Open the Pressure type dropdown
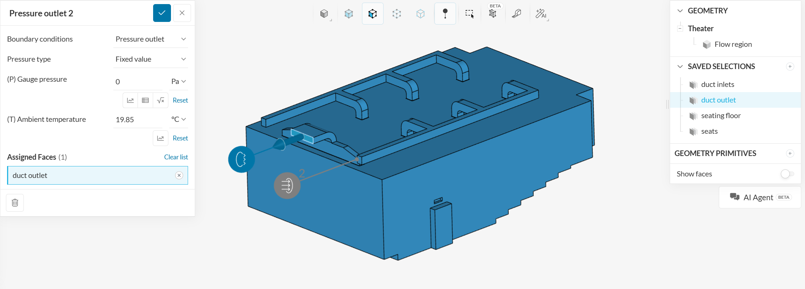The height and width of the screenshot is (289, 805). (x=151, y=59)
